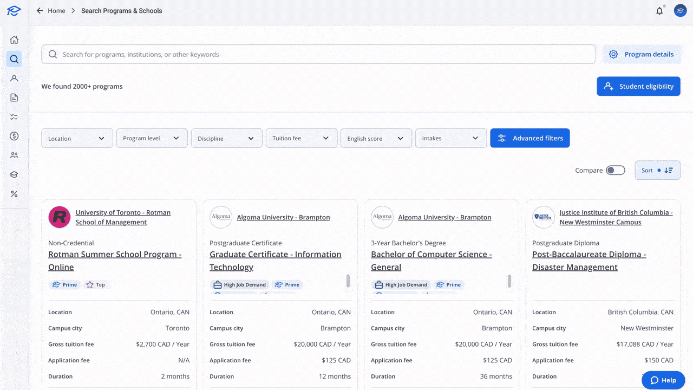
Task: Open the graduation cap schools icon
Action: tap(14, 174)
